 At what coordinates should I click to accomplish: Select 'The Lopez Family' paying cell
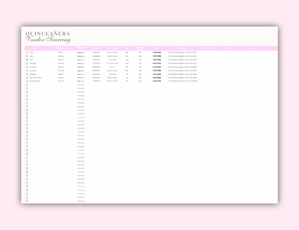[112, 63]
